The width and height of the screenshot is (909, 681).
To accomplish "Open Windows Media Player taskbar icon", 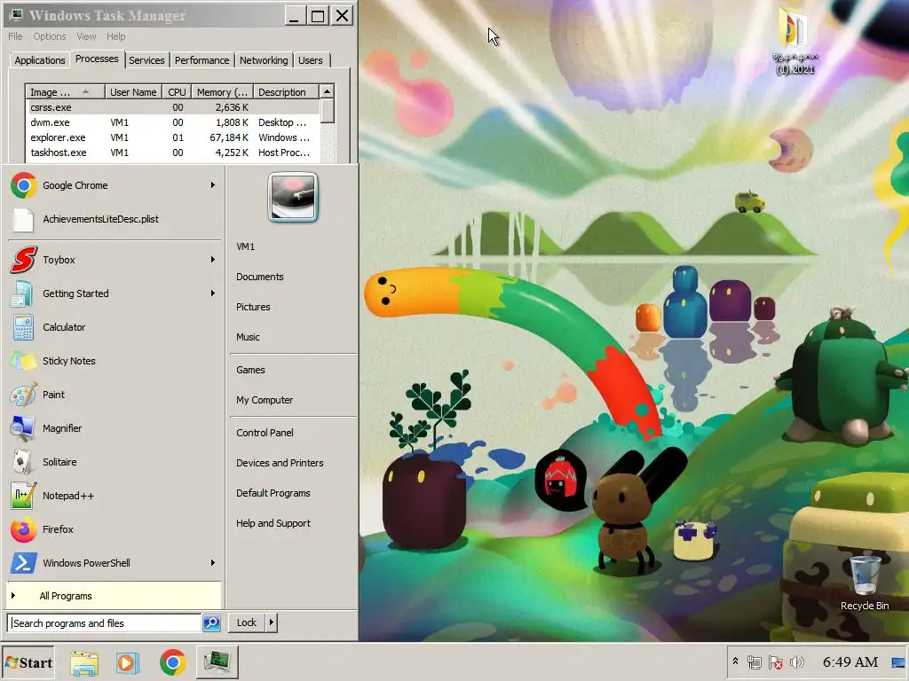I will tap(128, 662).
